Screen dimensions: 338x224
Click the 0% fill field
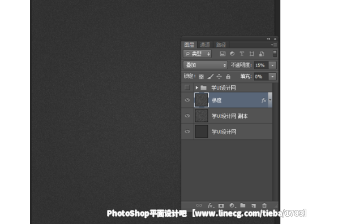click(x=261, y=77)
